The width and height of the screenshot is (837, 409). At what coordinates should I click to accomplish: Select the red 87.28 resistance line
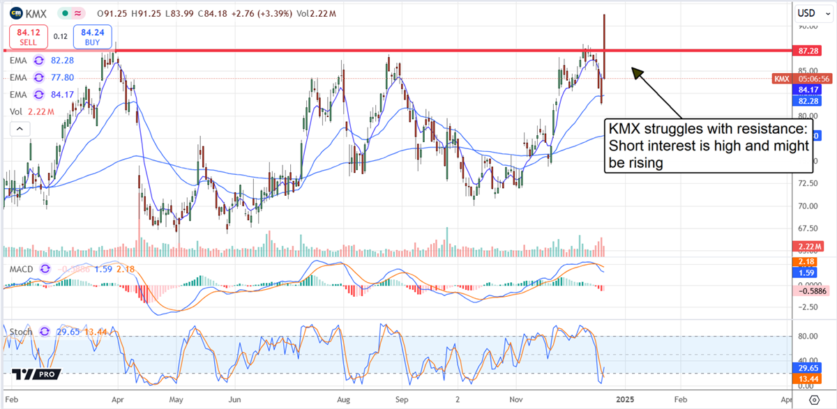coord(349,51)
